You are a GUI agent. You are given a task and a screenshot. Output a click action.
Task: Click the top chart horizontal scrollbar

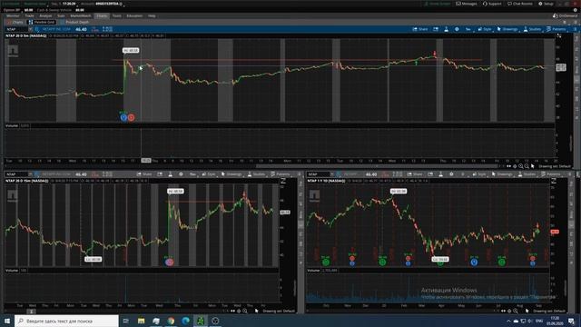(378, 166)
